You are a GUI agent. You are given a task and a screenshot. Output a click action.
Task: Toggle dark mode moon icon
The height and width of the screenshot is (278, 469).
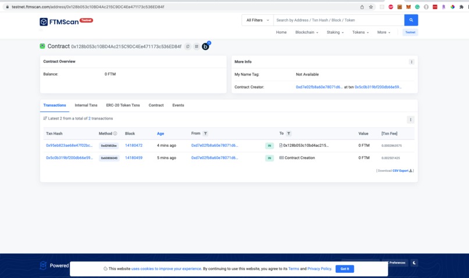click(414, 263)
